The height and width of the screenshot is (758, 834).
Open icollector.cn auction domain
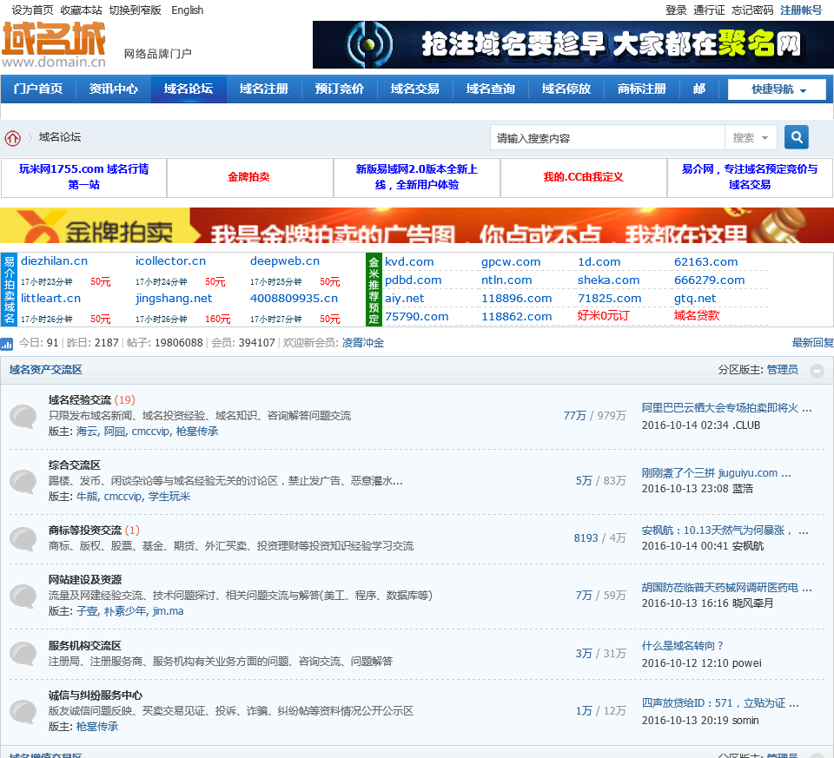click(x=171, y=261)
